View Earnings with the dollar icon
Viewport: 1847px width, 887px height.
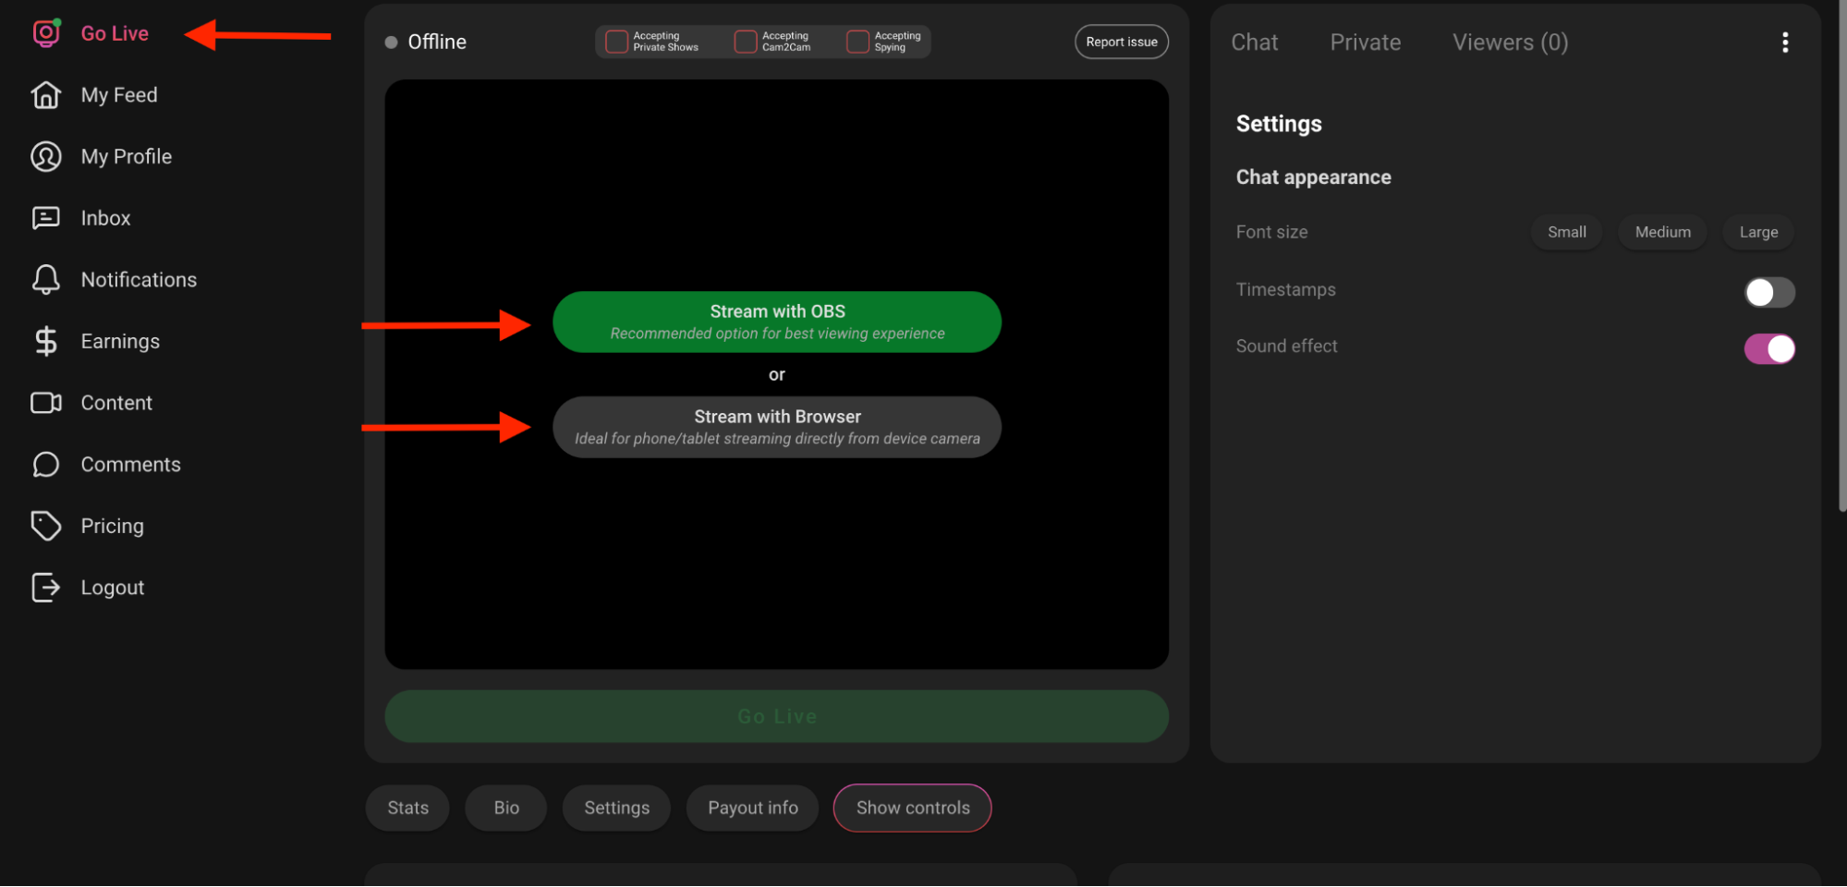46,341
